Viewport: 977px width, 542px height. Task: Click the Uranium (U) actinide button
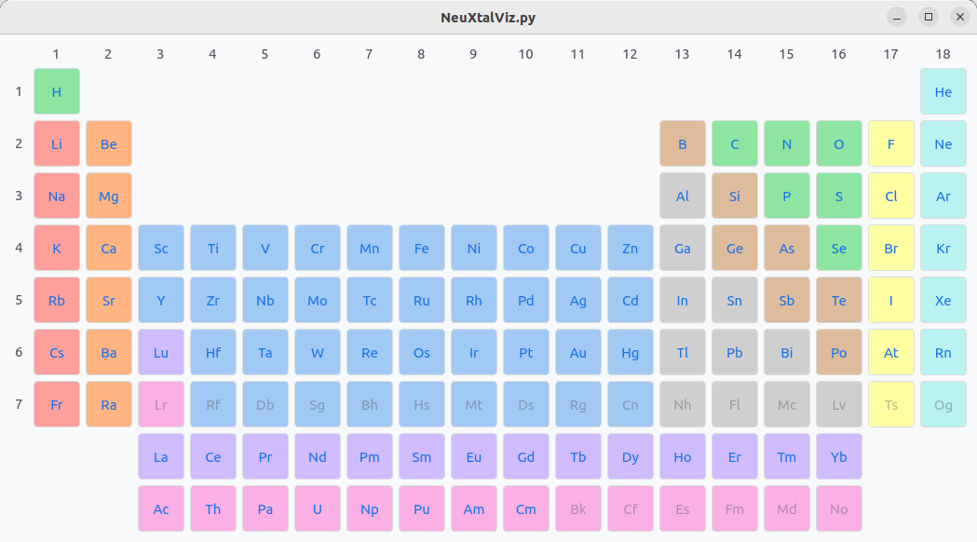tap(318, 508)
